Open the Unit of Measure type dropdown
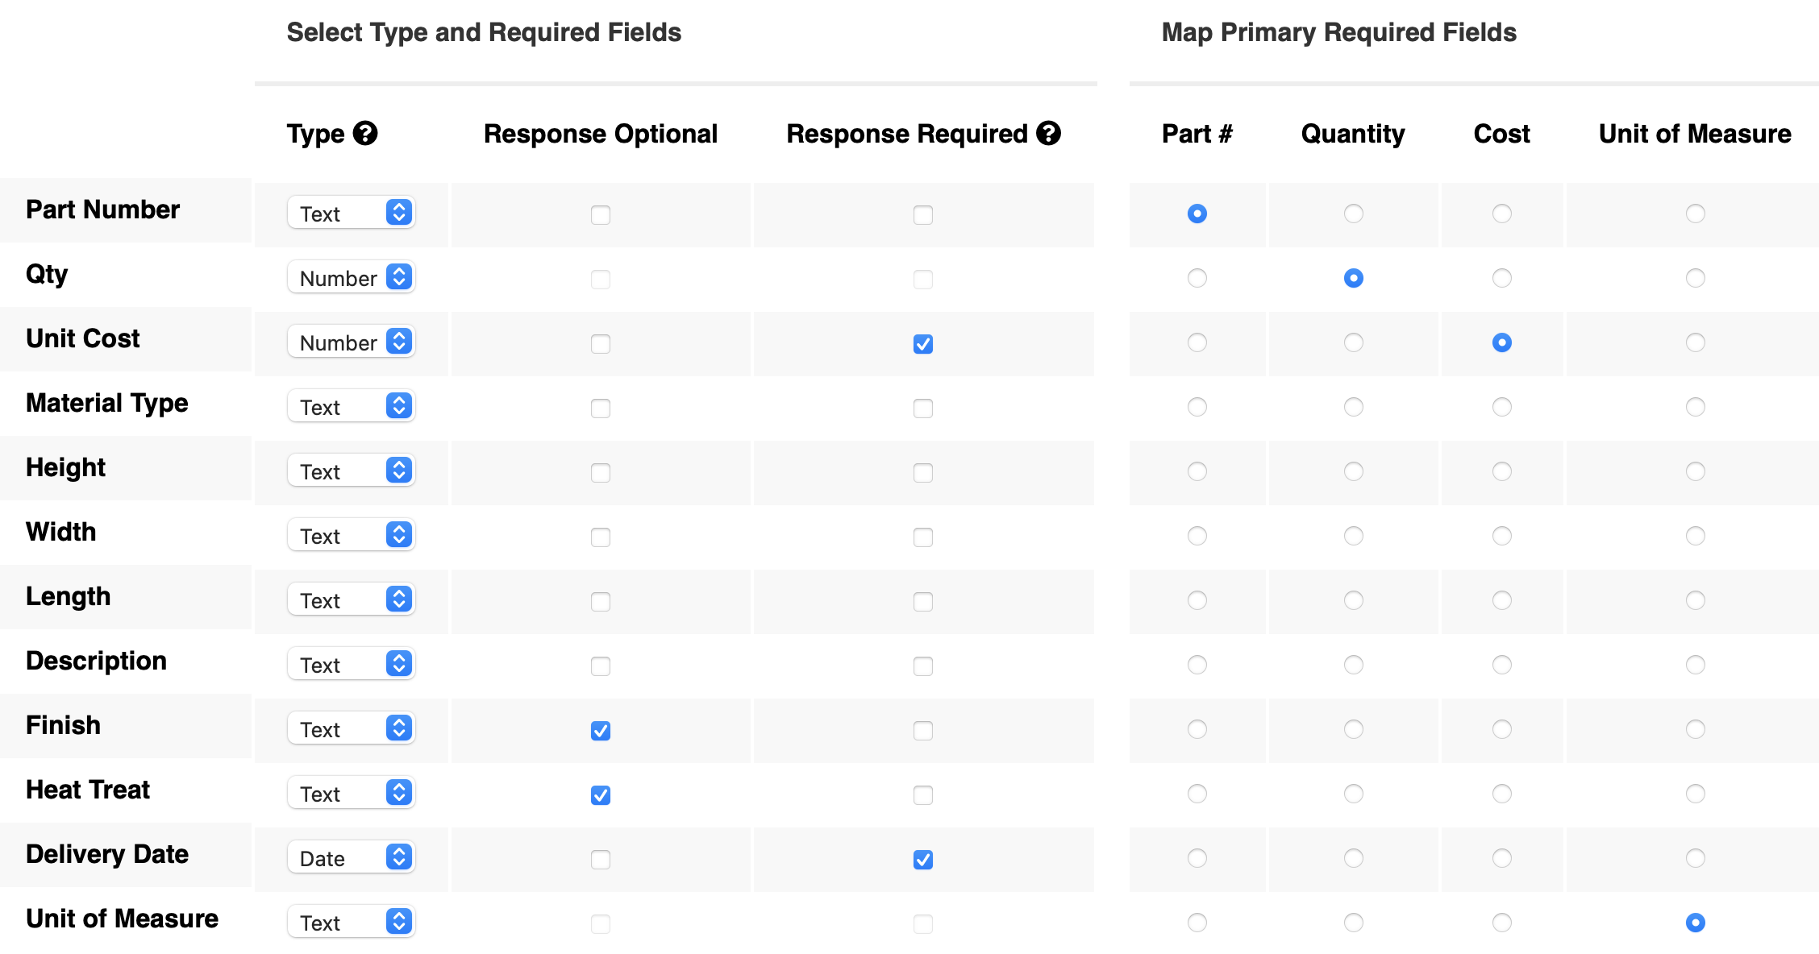Viewport: 1819px width, 954px height. [x=352, y=922]
